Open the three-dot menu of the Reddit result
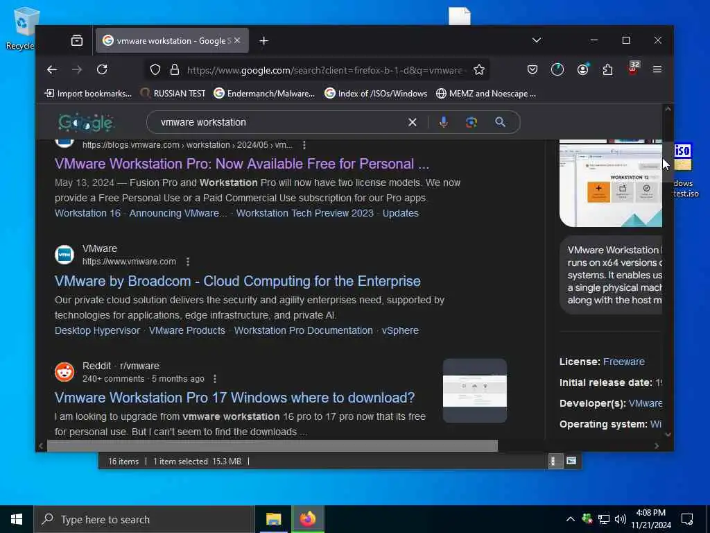 coord(215,378)
